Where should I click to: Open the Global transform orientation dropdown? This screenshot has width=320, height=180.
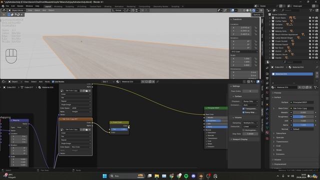118,10
